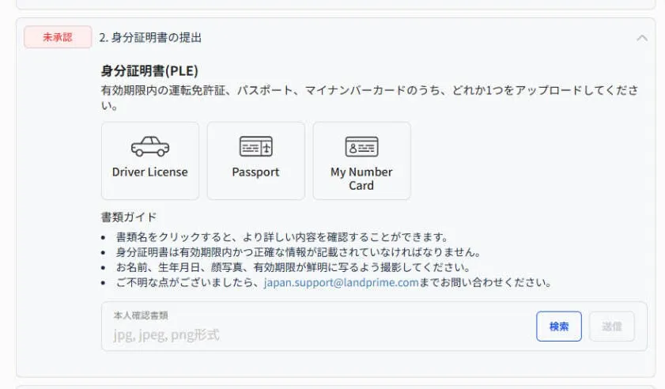The image size is (665, 389).
Task: Click the 身分証明書(PLE) heading
Action: 149,70
